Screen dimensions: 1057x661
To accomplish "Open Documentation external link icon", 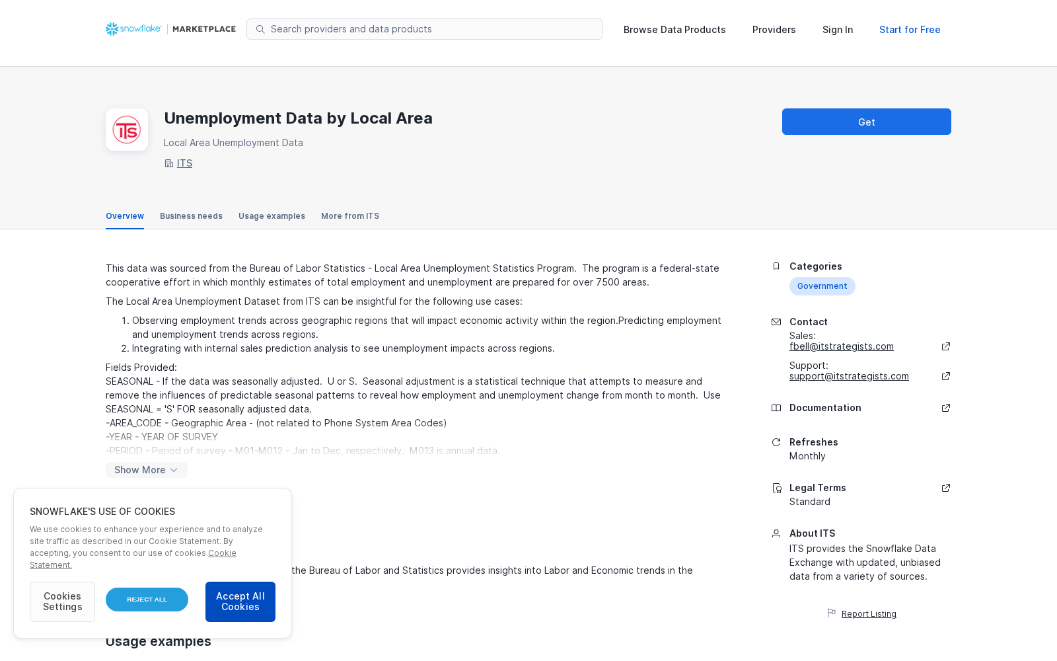I will click(x=946, y=408).
